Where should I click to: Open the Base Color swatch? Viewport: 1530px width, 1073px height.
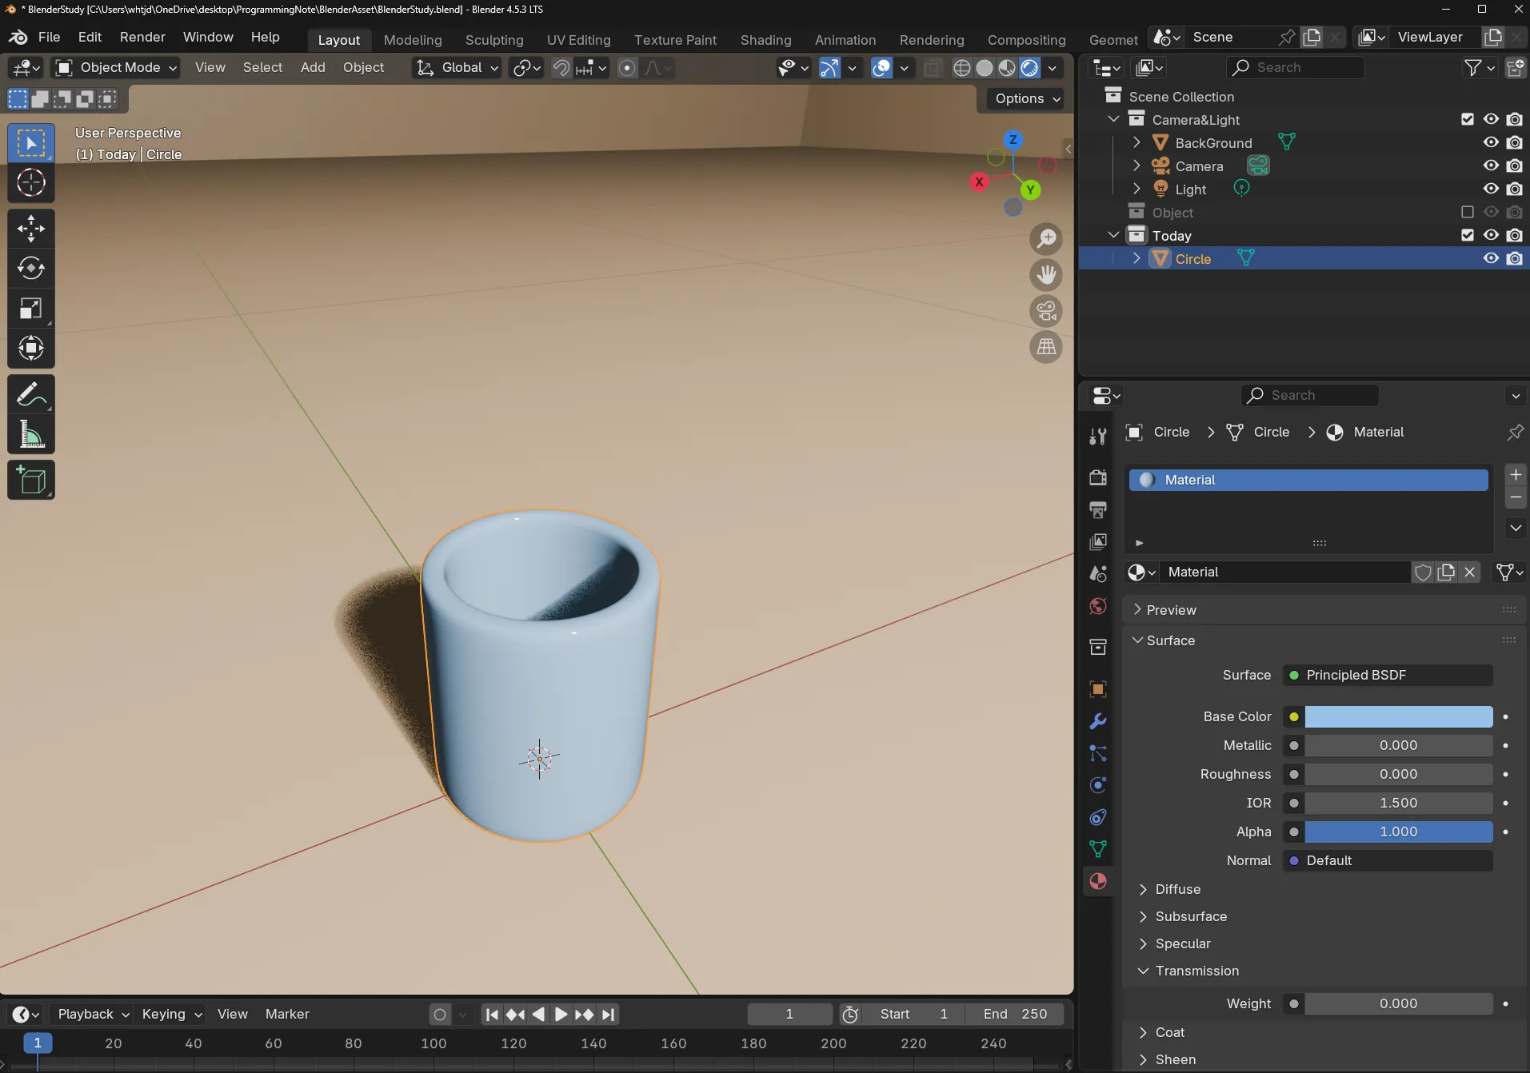(x=1398, y=716)
